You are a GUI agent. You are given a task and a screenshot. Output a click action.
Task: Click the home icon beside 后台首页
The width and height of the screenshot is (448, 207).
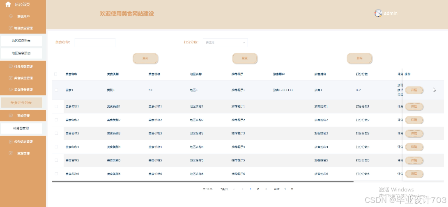(8, 4)
